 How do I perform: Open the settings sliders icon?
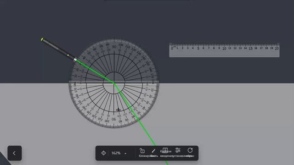coord(178,150)
